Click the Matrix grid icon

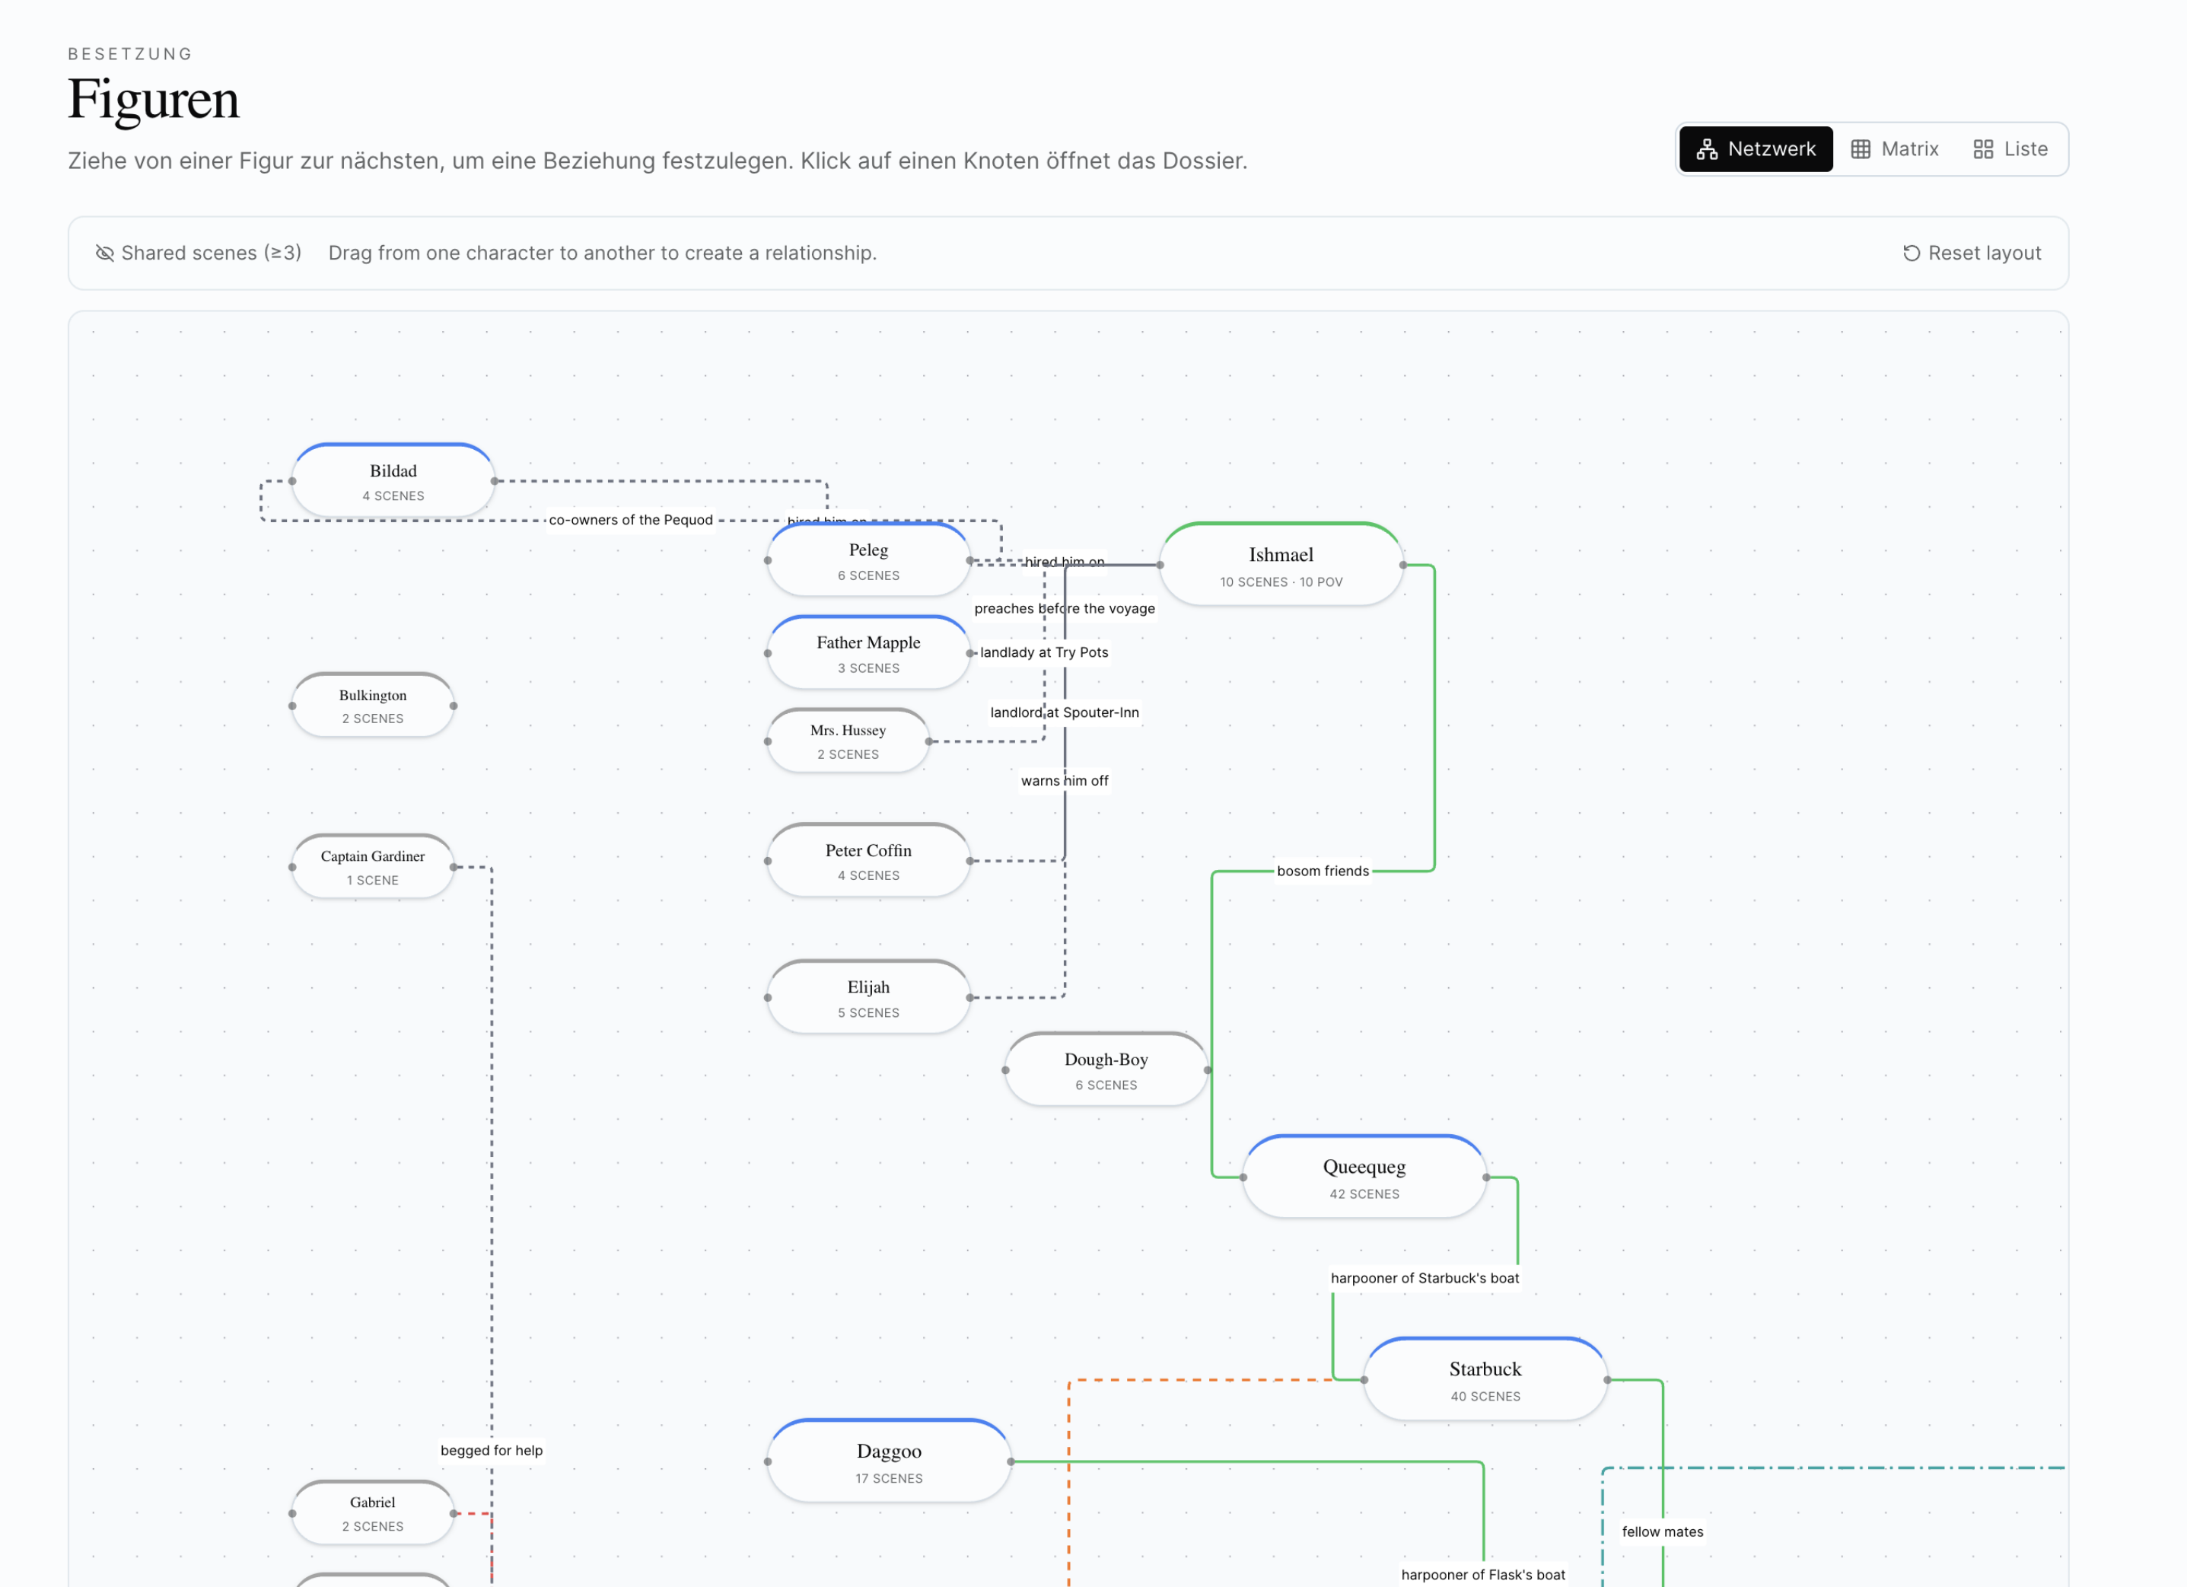(x=1860, y=149)
